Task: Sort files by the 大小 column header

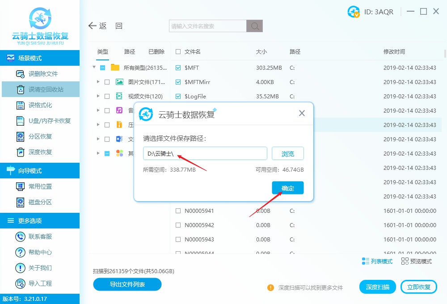Action: coord(261,51)
